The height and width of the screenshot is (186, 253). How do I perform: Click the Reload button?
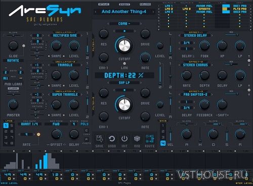(x=145, y=4)
